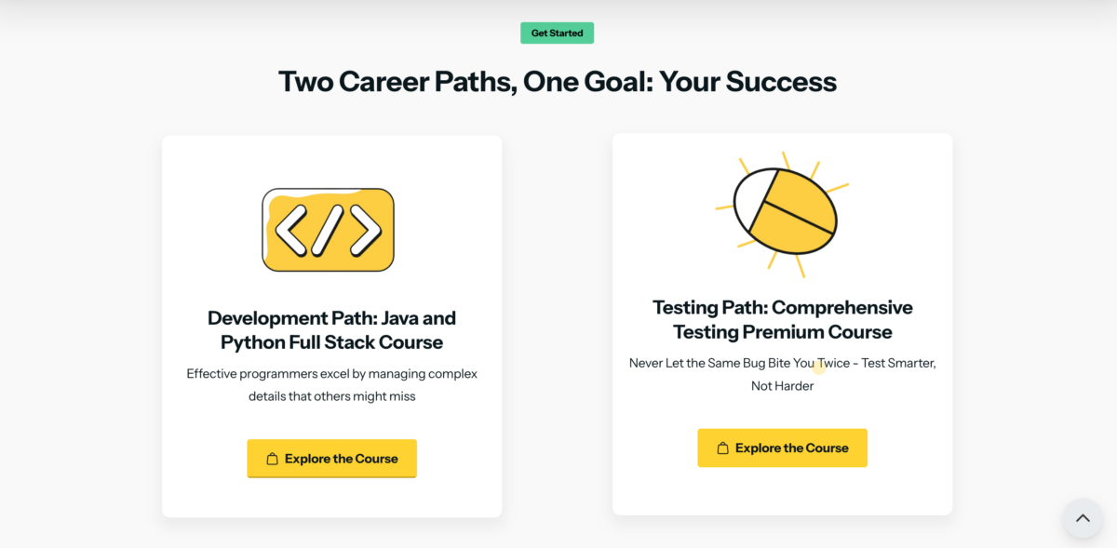
Task: Click the Two Career Paths main heading
Action: [558, 82]
